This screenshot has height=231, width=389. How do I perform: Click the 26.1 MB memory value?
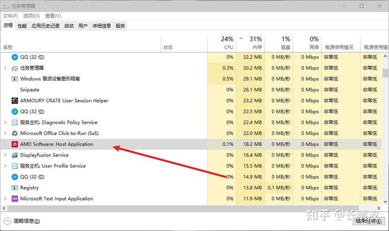pyautogui.click(x=252, y=90)
